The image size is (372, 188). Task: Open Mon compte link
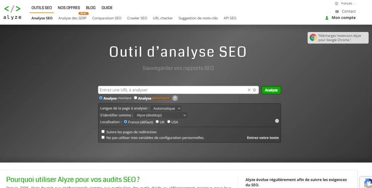(x=344, y=18)
